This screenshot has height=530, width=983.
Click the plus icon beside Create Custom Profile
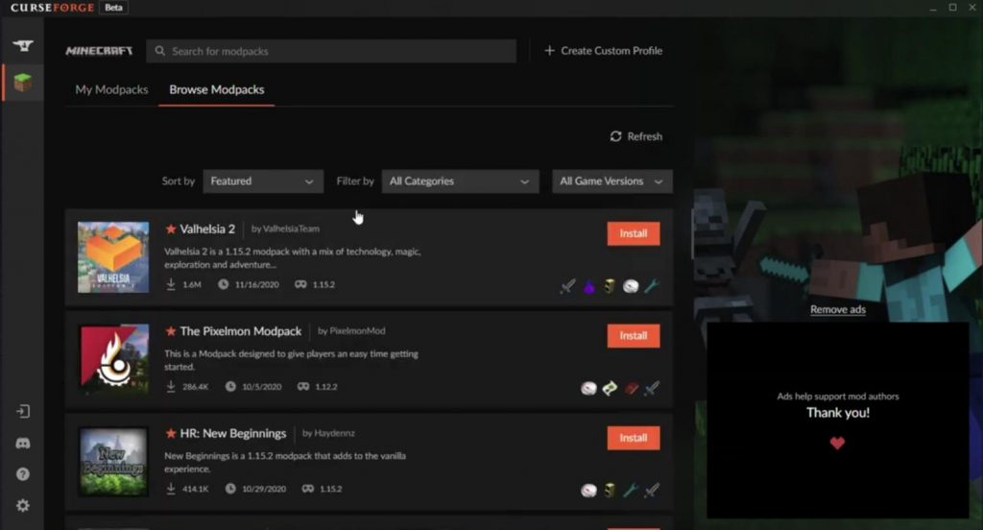(550, 51)
